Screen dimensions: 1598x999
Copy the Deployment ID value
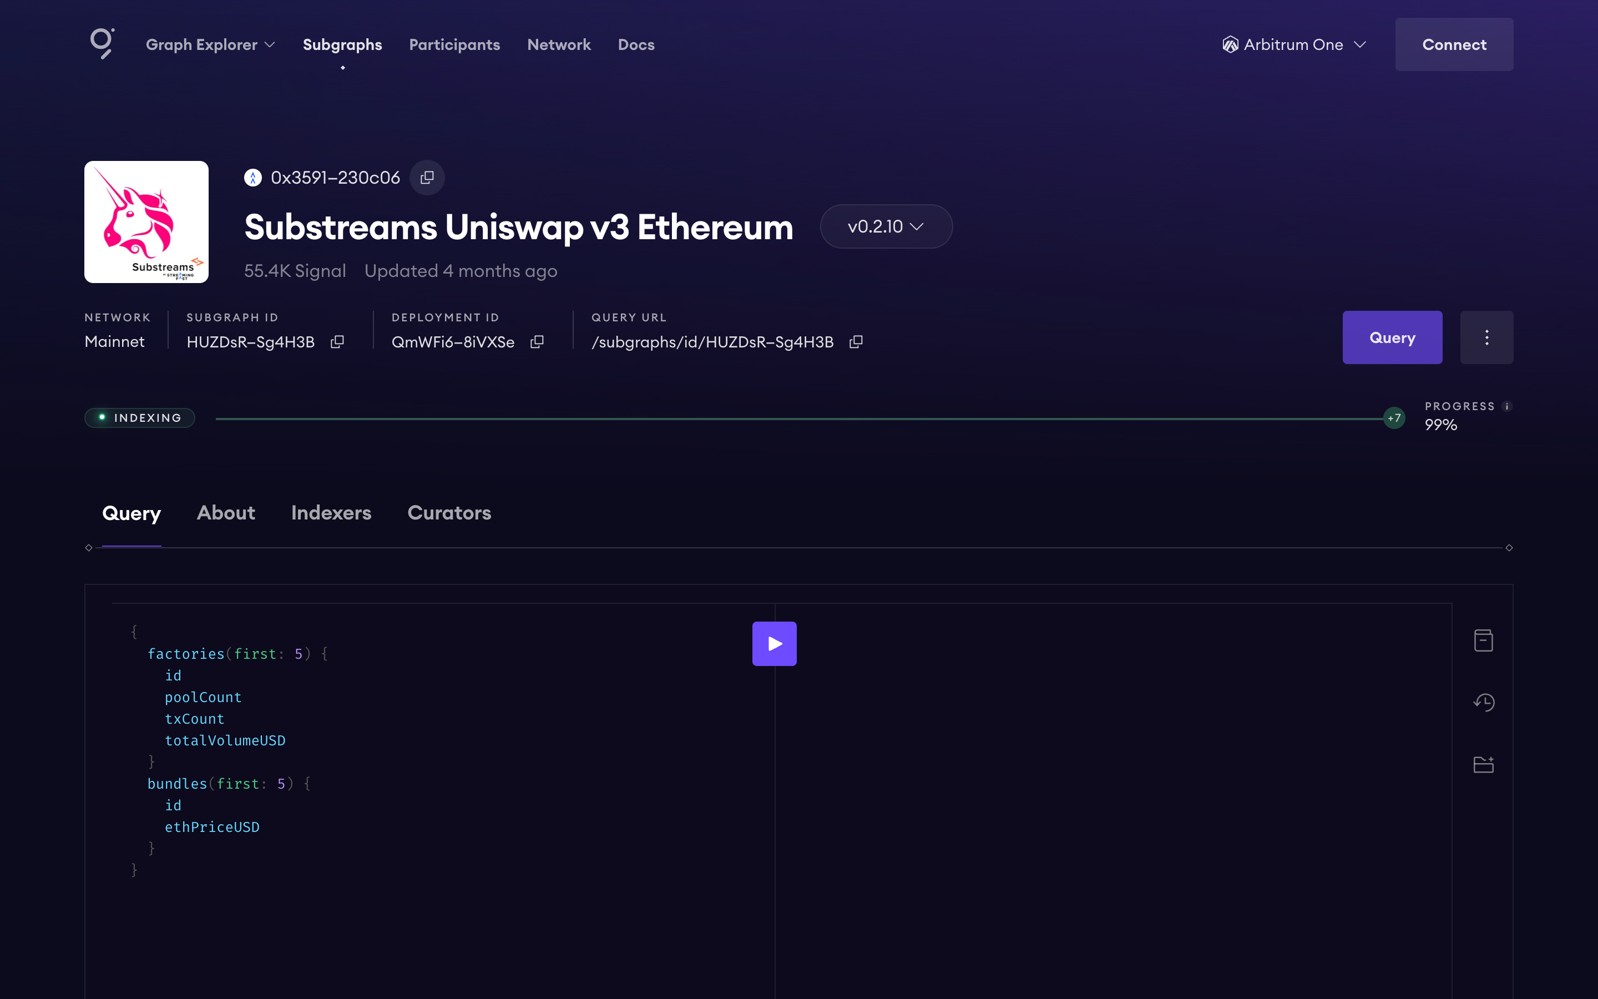coord(537,341)
